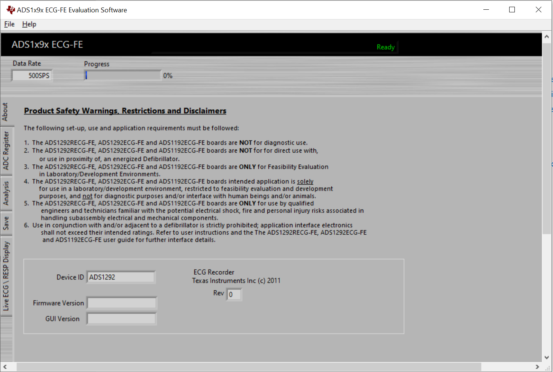Click the Firmware Version field
Image resolution: width=553 pixels, height=372 pixels.
tap(122, 303)
